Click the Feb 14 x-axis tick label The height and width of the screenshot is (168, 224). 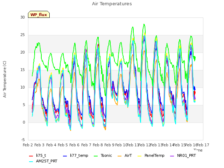[x=168, y=145]
